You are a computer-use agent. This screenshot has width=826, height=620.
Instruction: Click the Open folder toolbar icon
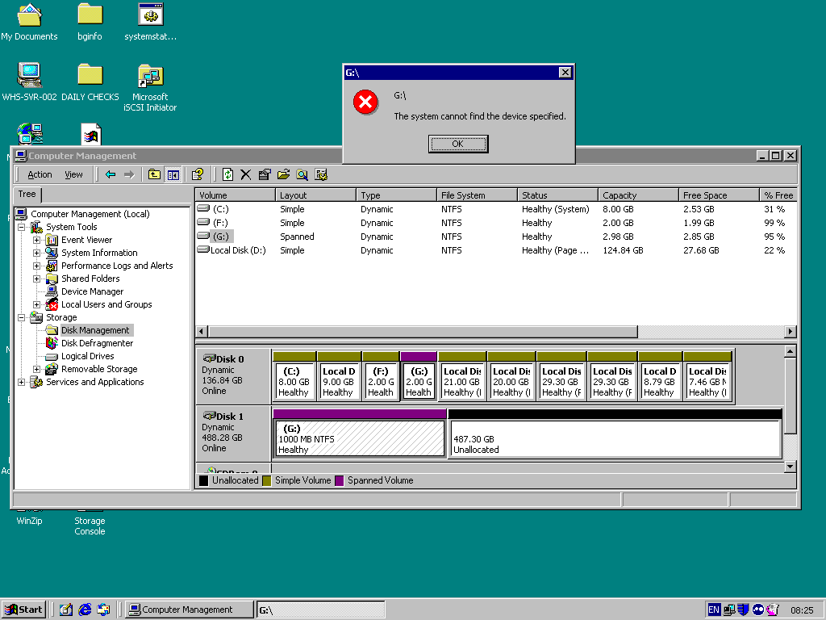[x=283, y=174]
